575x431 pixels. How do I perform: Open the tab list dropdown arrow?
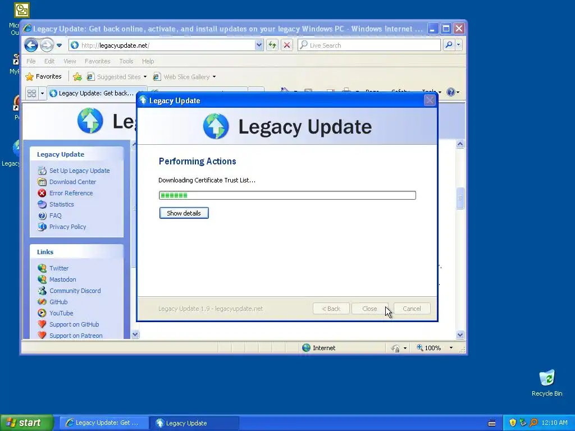coord(42,93)
